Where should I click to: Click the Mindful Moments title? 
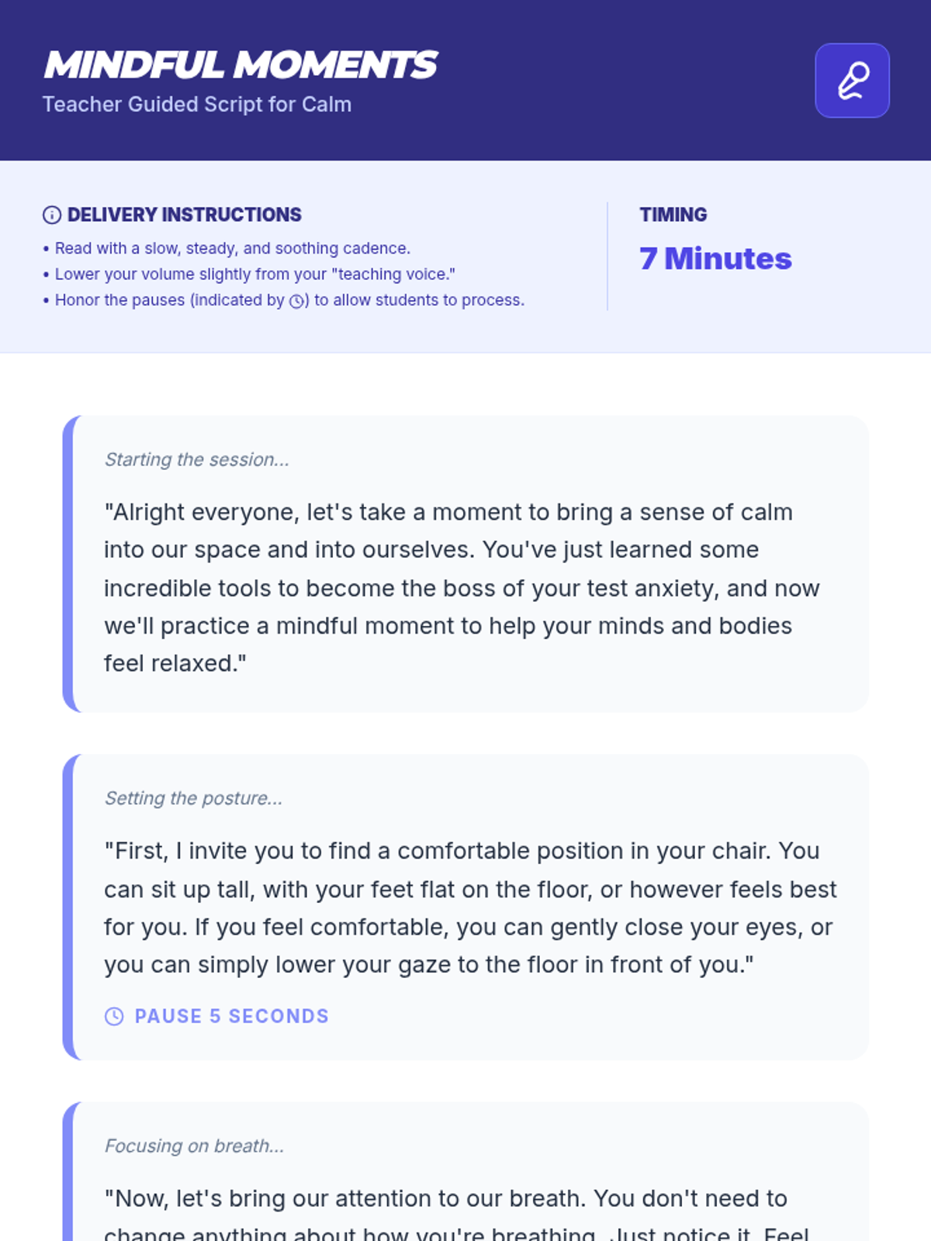click(x=241, y=64)
